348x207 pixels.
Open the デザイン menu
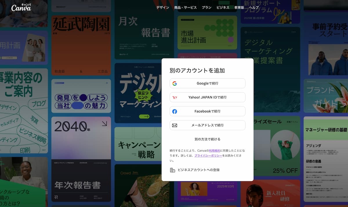tap(163, 8)
